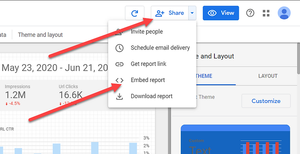The height and width of the screenshot is (154, 300).
Task: Click the eye icon in View button
Action: (212, 13)
